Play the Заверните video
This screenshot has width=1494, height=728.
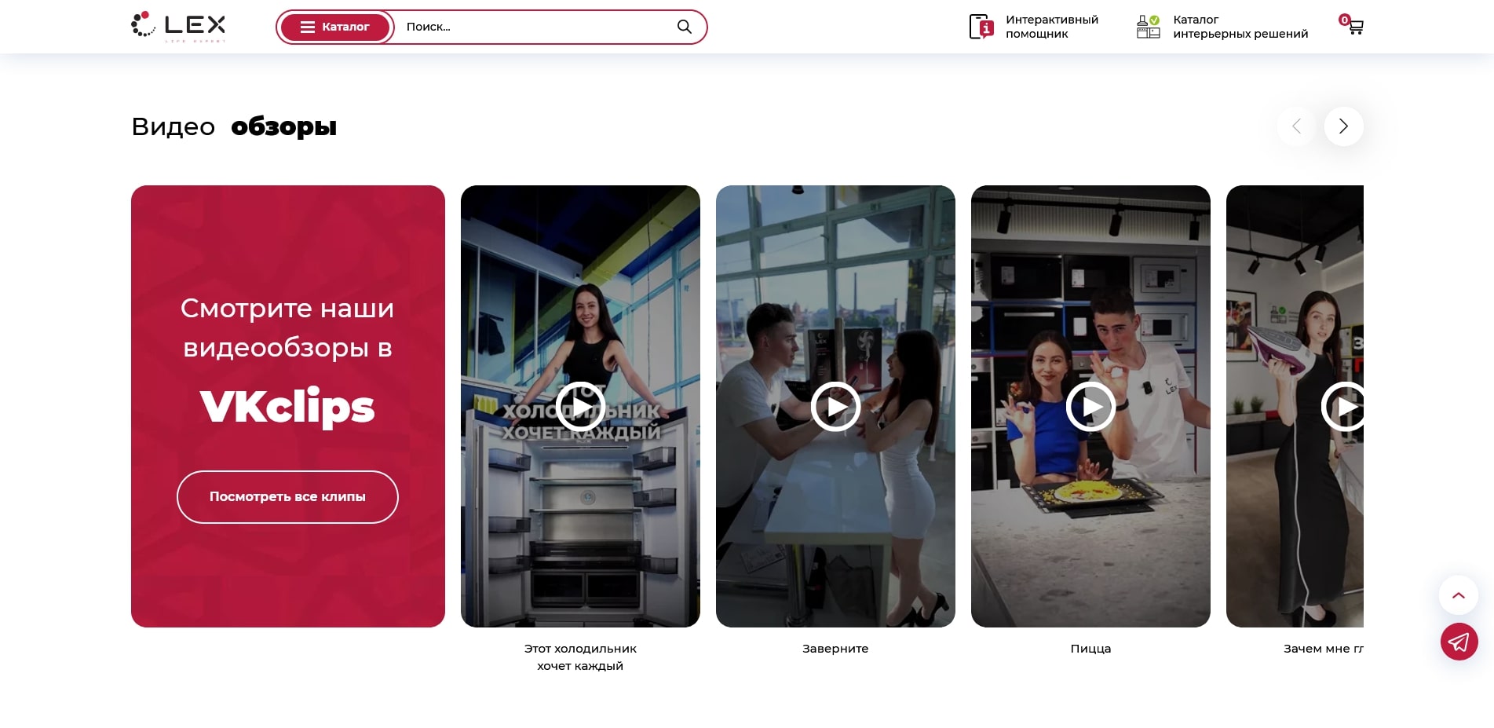835,406
